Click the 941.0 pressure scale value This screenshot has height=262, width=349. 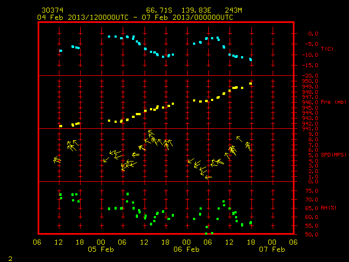(310, 129)
